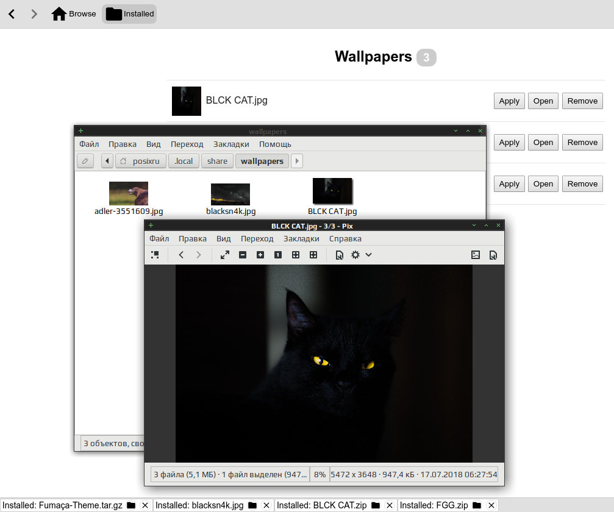This screenshot has height=512, width=614.
Task: Switch Pix to fullscreen mode
Action: [225, 255]
